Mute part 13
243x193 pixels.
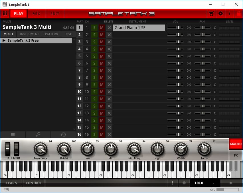click(x=102, y=113)
